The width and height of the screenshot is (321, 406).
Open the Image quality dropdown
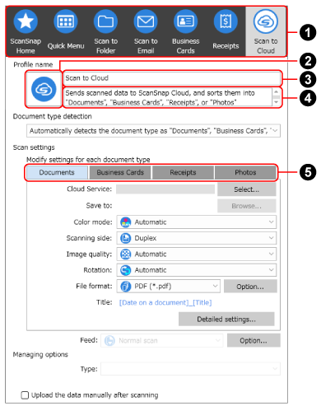tap(197, 254)
